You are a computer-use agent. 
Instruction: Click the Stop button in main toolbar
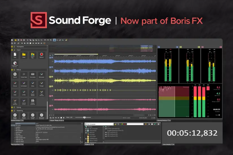(x=30, y=43)
